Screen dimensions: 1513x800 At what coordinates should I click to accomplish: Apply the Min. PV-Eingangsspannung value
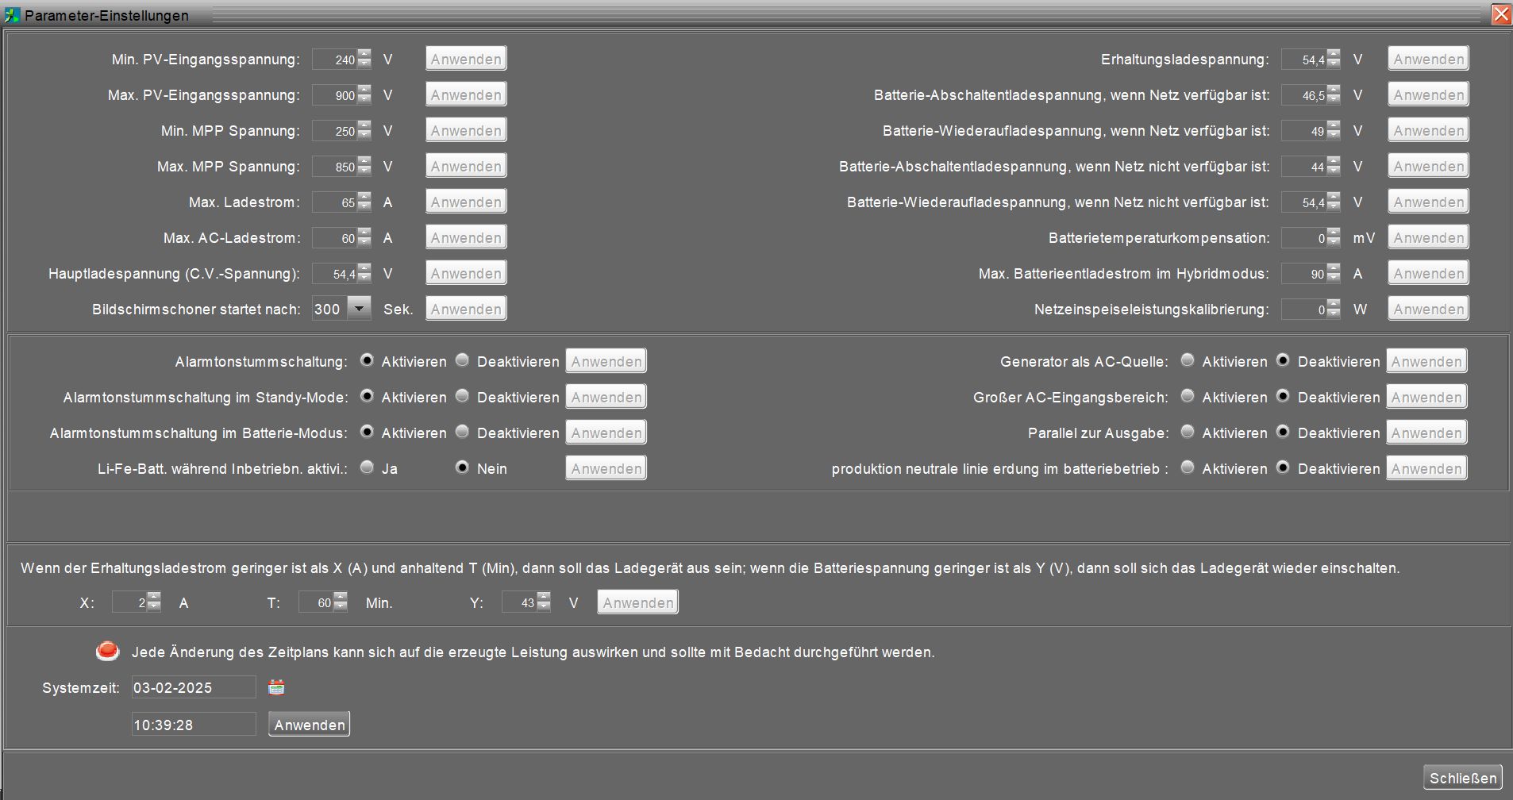(x=466, y=59)
